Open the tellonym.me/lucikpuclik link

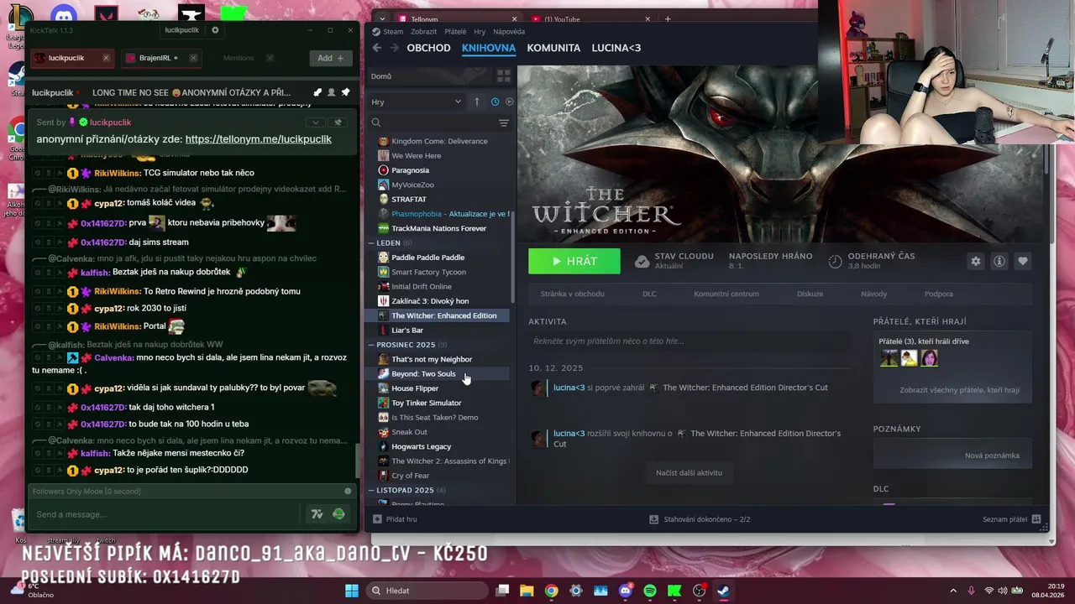259,139
